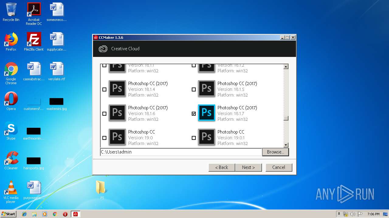Click Action Center flag in tray
This screenshot has height=218, width=389.
(x=360, y=214)
